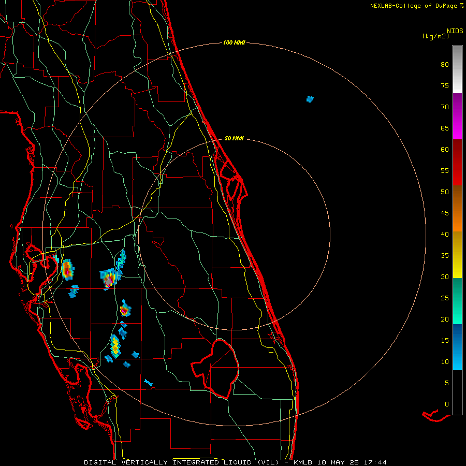Click the 100 NMI range ring label

tap(234, 43)
